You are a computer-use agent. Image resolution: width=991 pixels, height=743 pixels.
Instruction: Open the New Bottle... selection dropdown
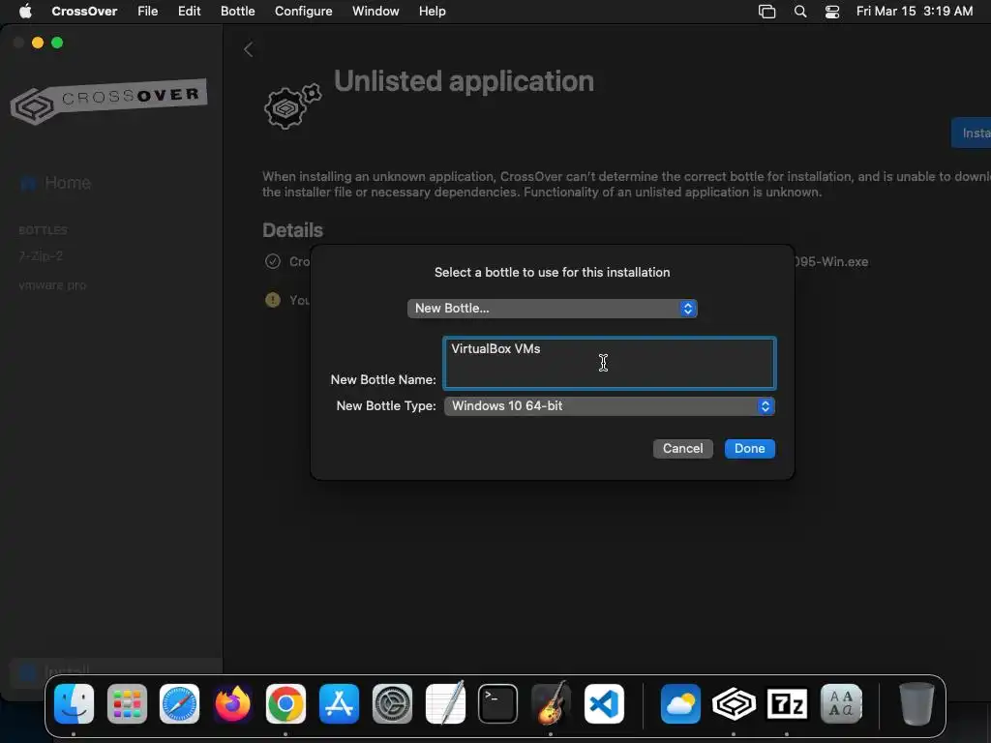coord(552,309)
